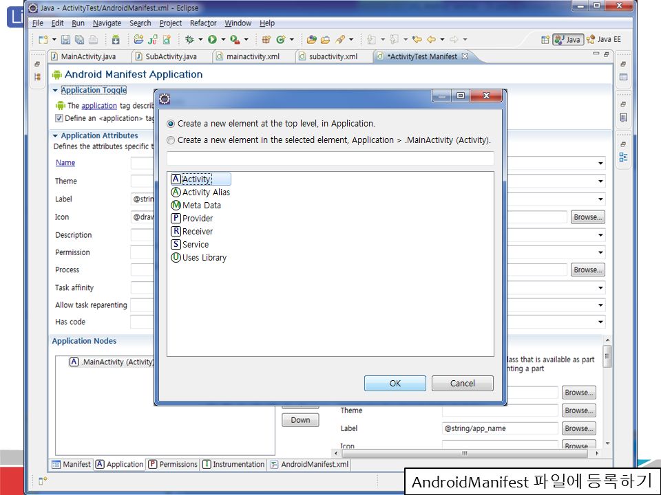Open the Permissions tab at bottom
661x495 pixels.
[173, 464]
